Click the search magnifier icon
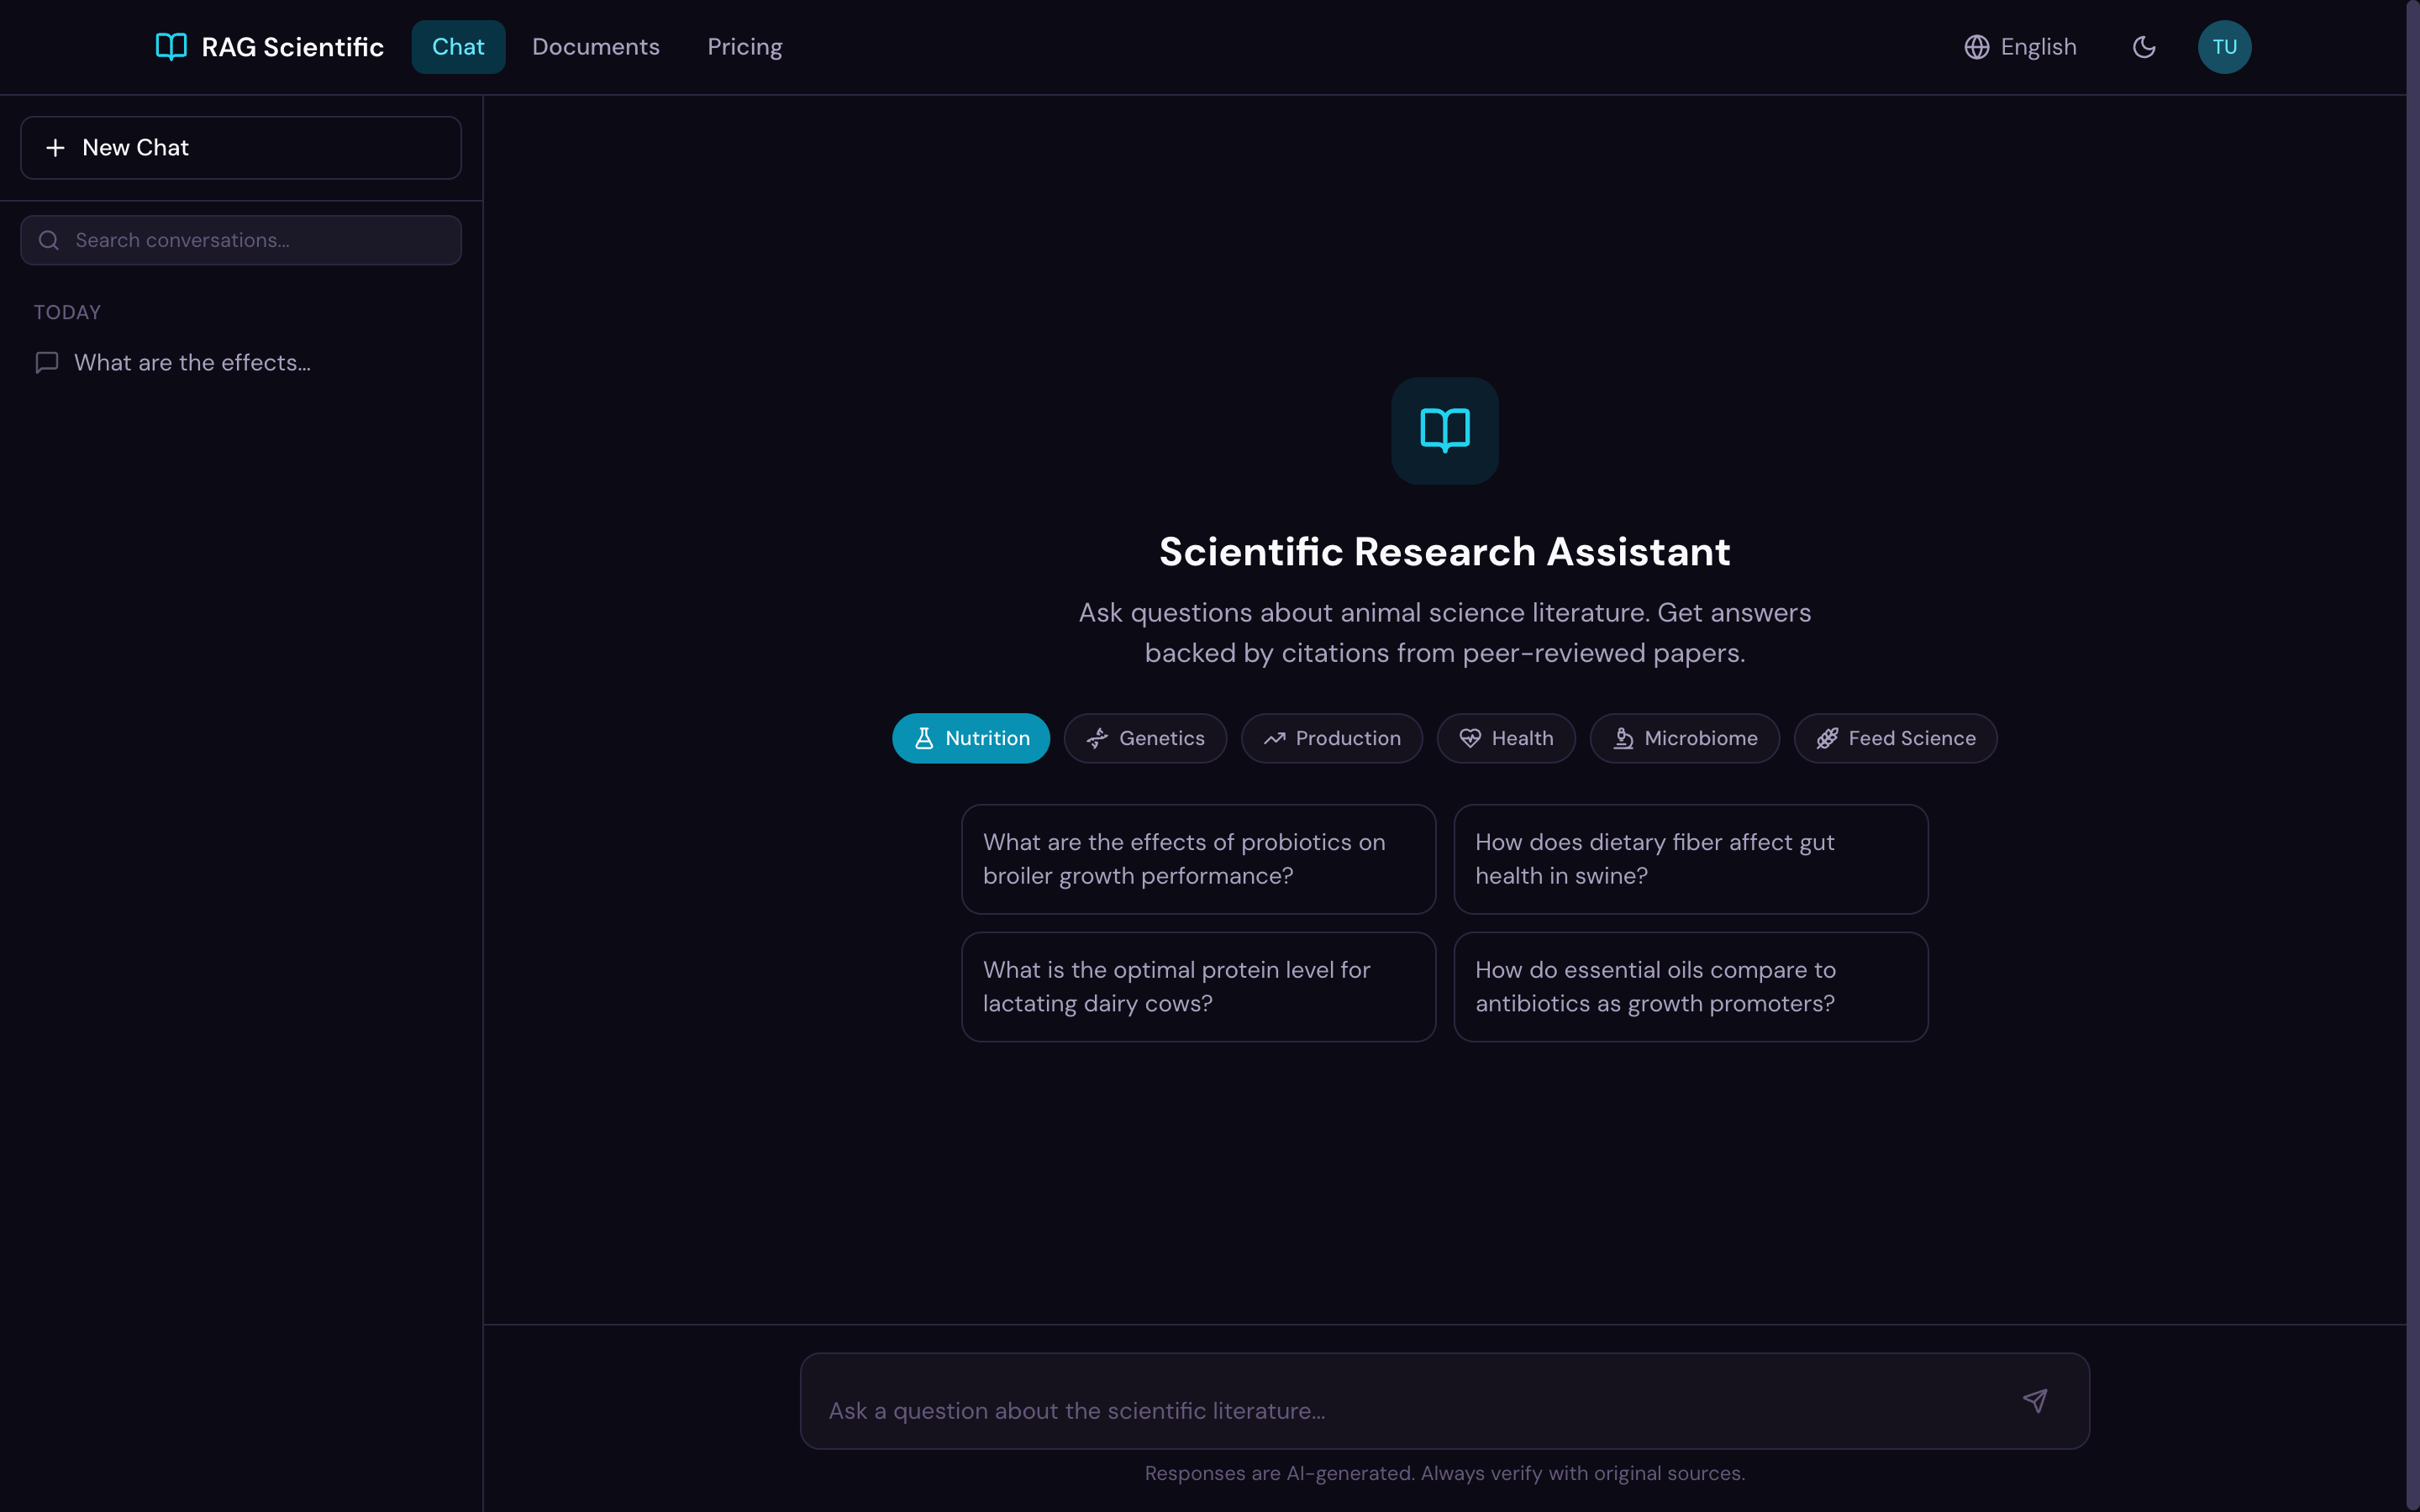The height and width of the screenshot is (1512, 2420). [48, 240]
